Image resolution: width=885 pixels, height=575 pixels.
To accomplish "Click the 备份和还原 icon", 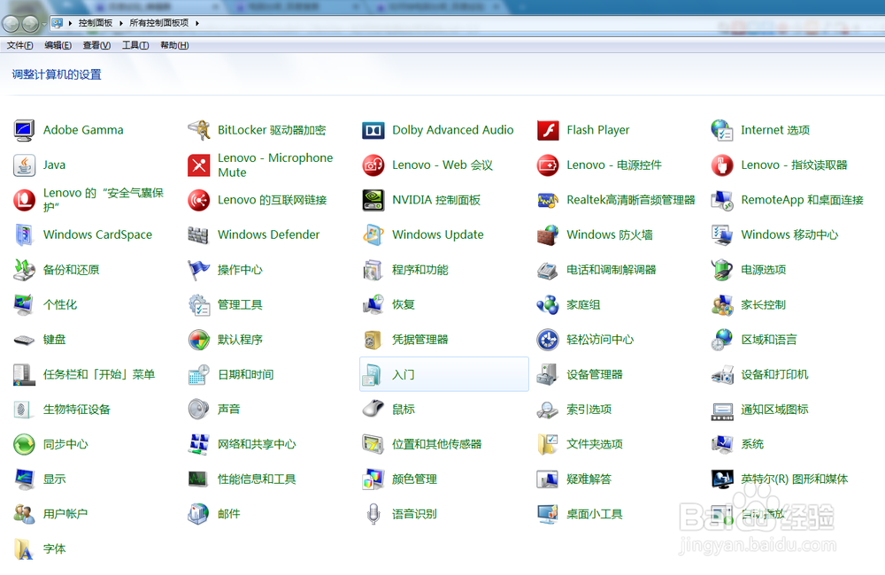I will [24, 270].
